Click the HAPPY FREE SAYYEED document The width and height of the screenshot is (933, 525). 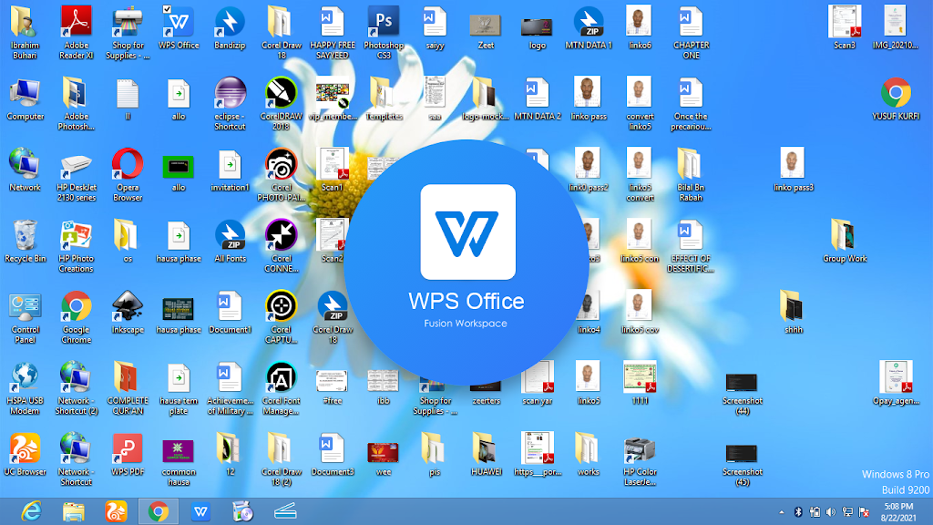[x=332, y=23]
